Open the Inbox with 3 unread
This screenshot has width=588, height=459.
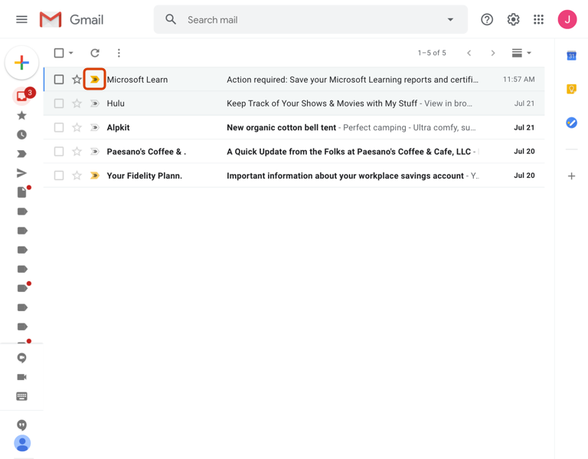(x=21, y=97)
